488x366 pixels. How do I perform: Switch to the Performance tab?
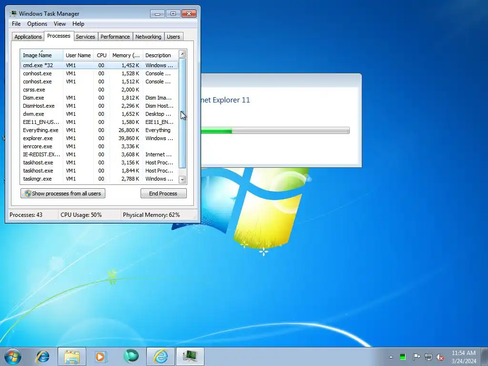(x=115, y=37)
